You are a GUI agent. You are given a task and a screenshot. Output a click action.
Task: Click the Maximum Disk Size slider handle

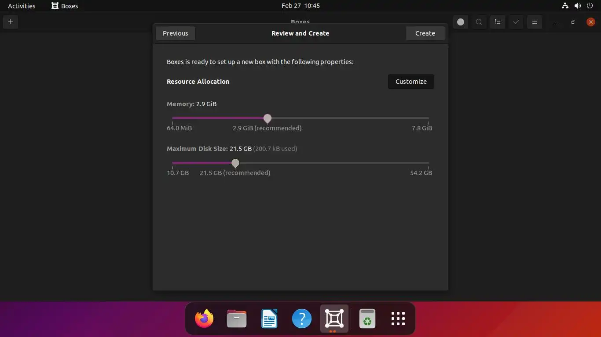pos(235,163)
